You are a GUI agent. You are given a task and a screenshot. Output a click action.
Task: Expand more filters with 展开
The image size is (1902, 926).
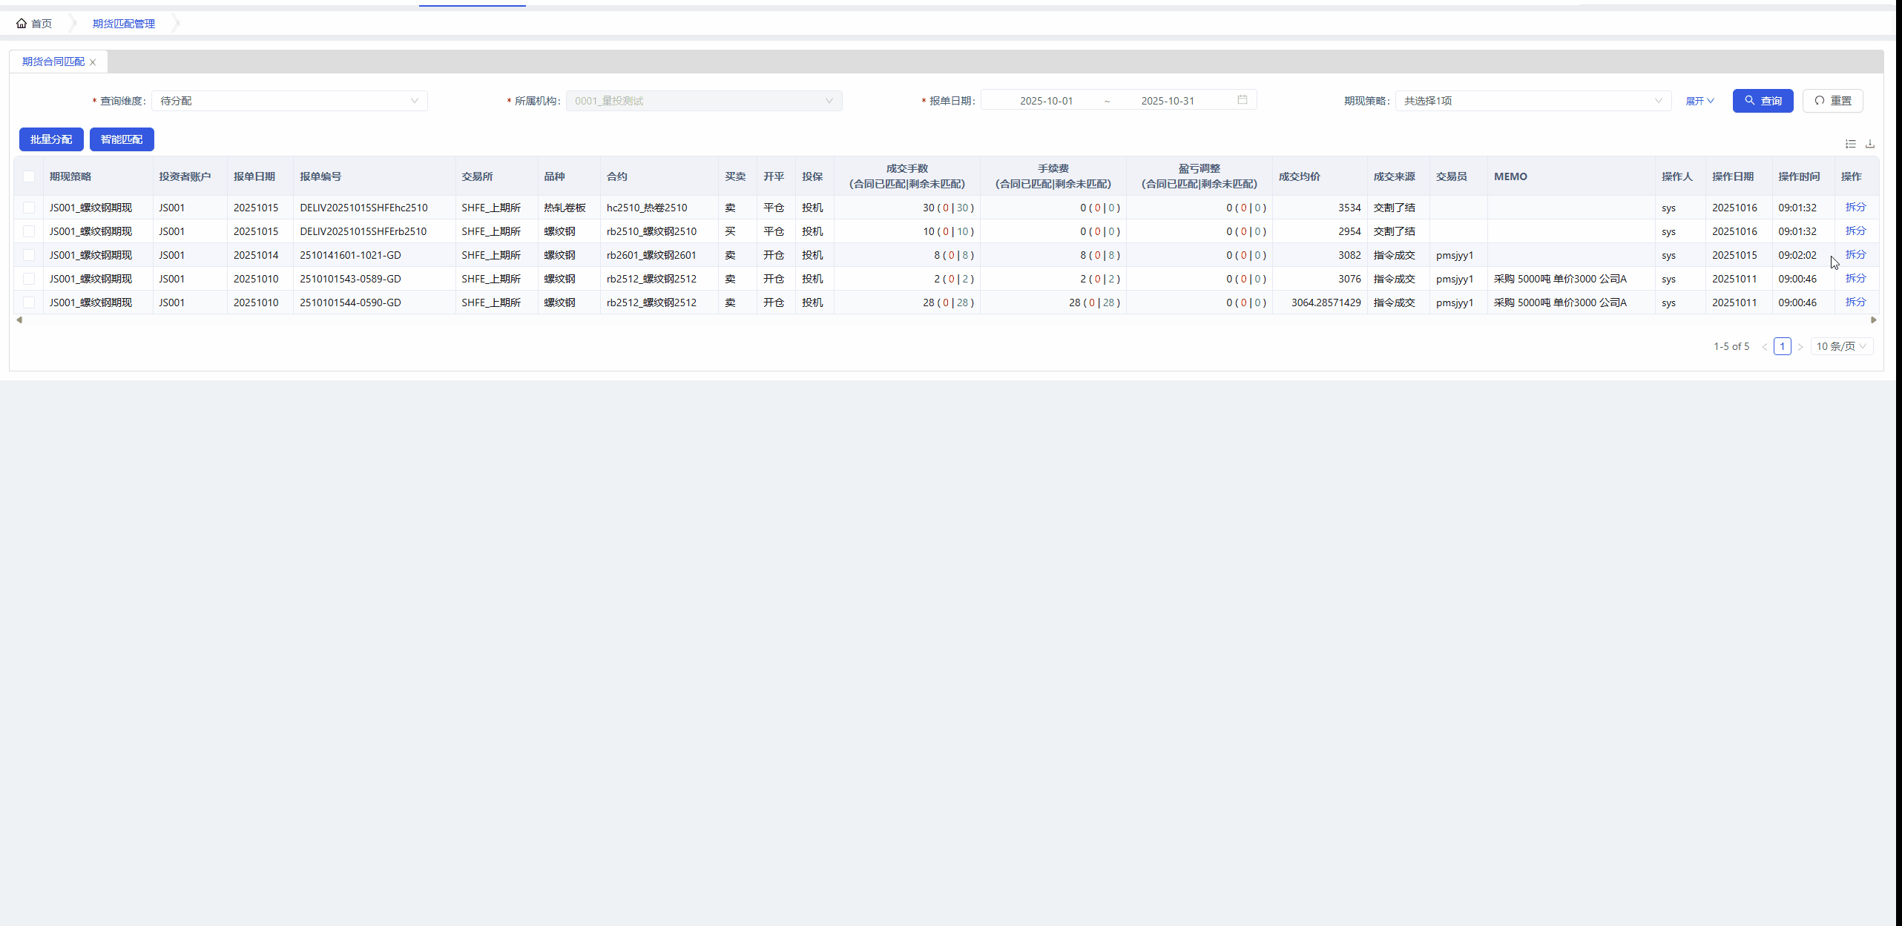(x=1699, y=101)
